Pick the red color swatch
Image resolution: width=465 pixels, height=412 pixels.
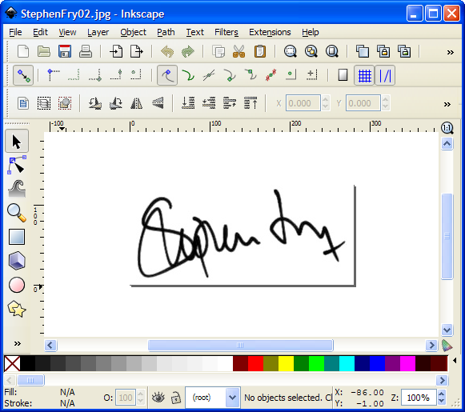pyautogui.click(x=255, y=364)
